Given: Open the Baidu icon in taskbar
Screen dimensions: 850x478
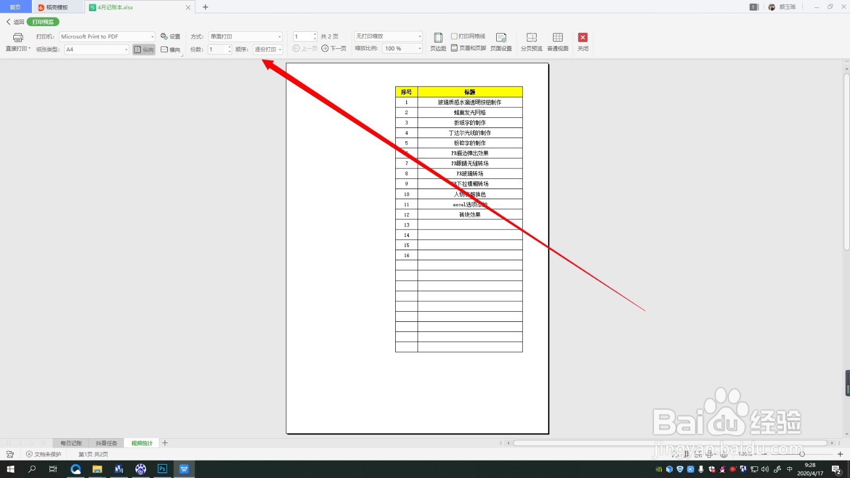Looking at the screenshot, I should (140, 469).
